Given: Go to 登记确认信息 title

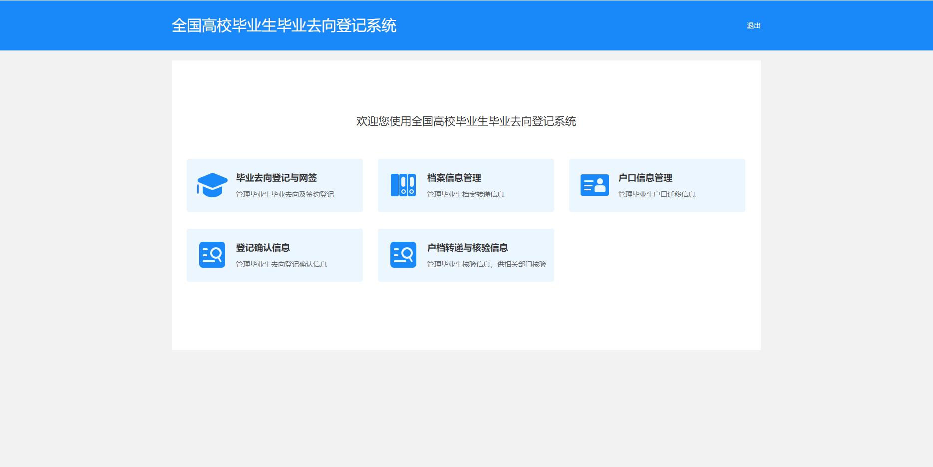Looking at the screenshot, I should [263, 248].
